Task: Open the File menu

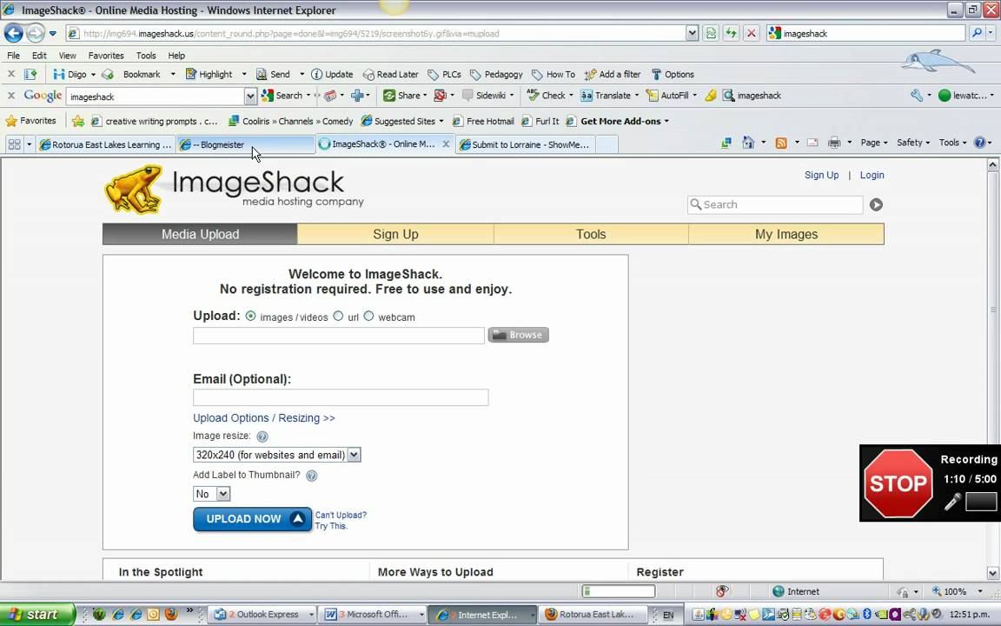Action: [13, 56]
